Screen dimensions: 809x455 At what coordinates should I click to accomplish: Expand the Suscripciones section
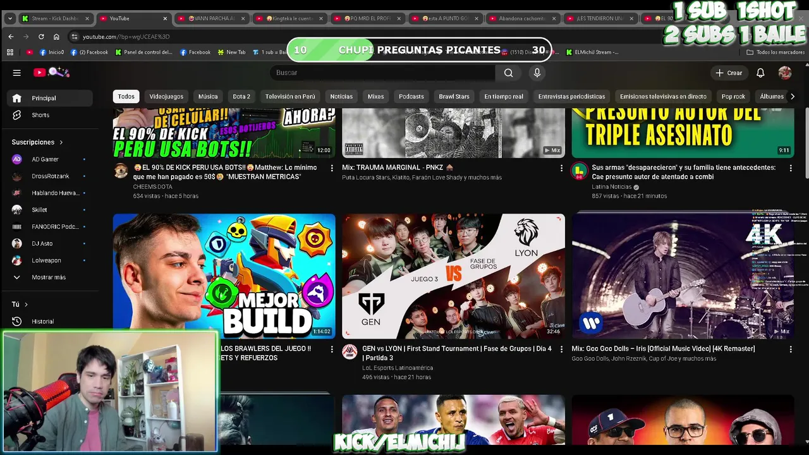37,142
